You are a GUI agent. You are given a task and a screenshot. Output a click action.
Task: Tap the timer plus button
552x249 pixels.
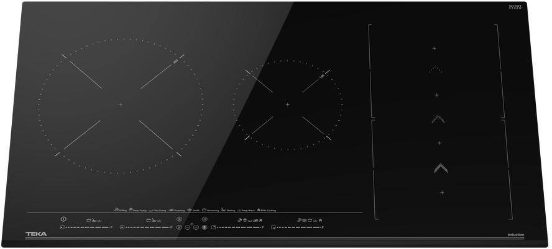pos(196,227)
